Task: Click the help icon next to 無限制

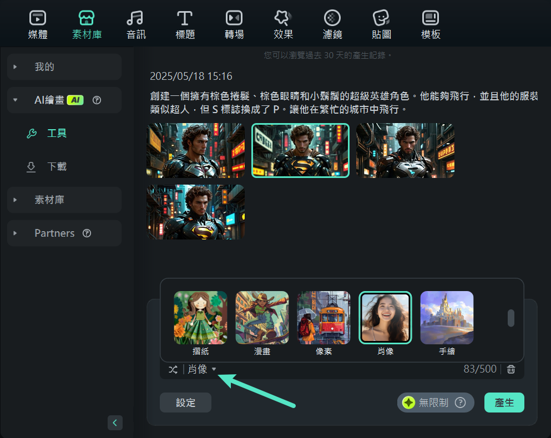Action: tap(461, 403)
